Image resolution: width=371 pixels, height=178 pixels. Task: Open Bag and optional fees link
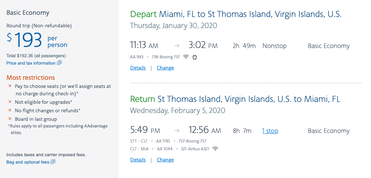(x=28, y=162)
